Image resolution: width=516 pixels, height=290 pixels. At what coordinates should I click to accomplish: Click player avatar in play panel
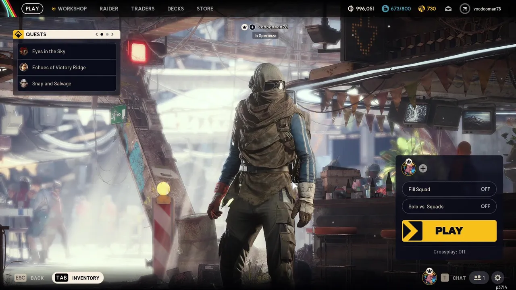pos(409,168)
